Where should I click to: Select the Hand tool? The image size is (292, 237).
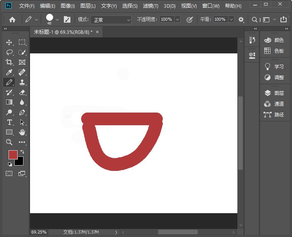coord(22,132)
